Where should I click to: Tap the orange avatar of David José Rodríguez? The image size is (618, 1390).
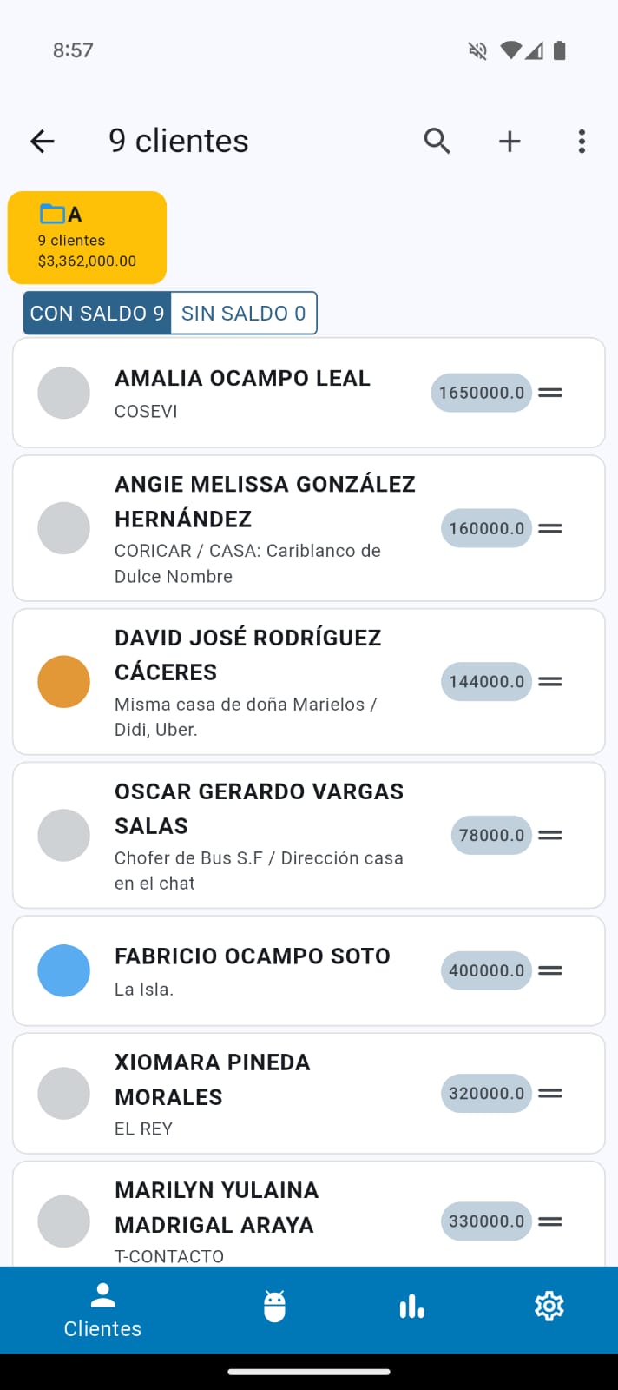63,681
